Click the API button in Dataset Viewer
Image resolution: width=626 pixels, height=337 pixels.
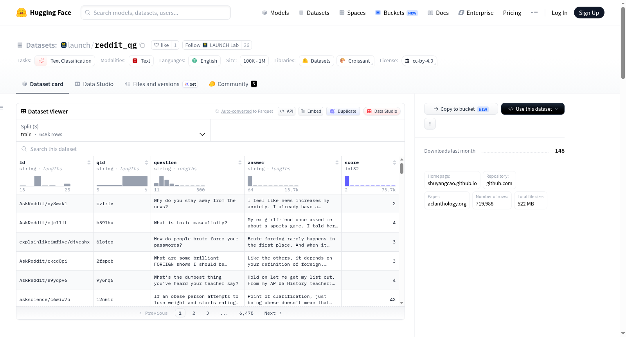click(286, 111)
